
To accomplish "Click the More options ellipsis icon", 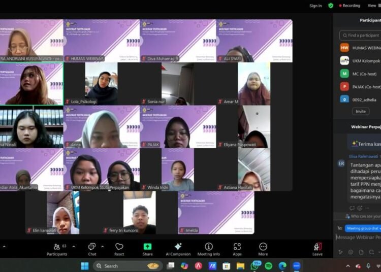I will click(263, 249).
